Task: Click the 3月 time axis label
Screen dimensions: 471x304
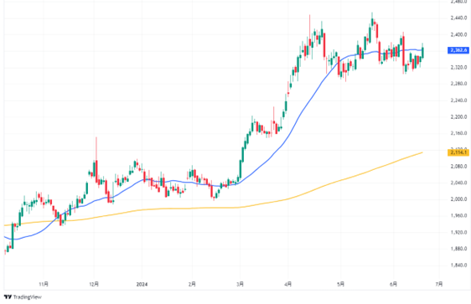Action: click(x=240, y=284)
